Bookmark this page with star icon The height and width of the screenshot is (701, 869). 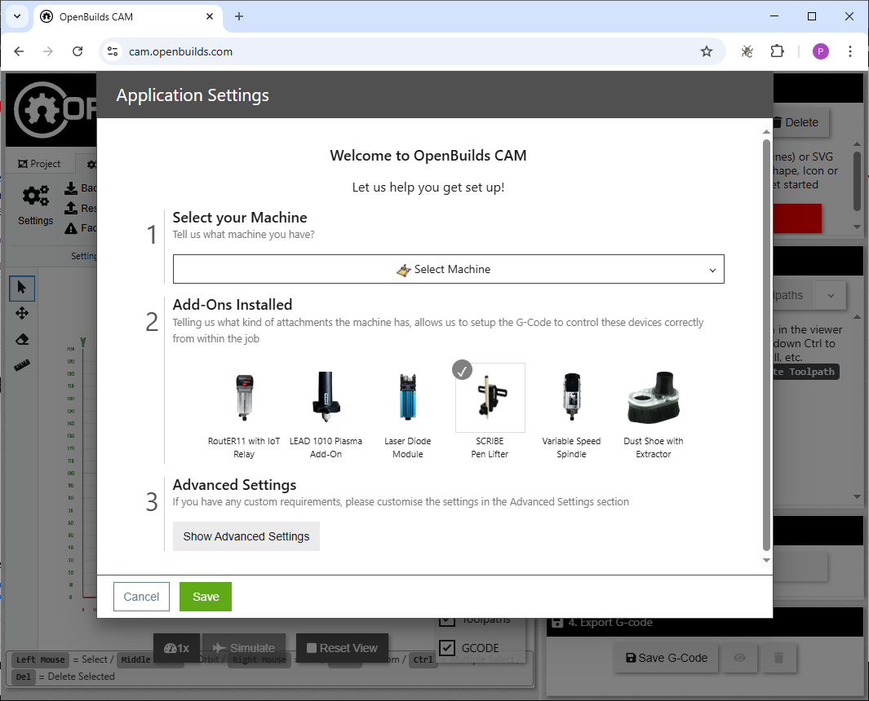[707, 51]
